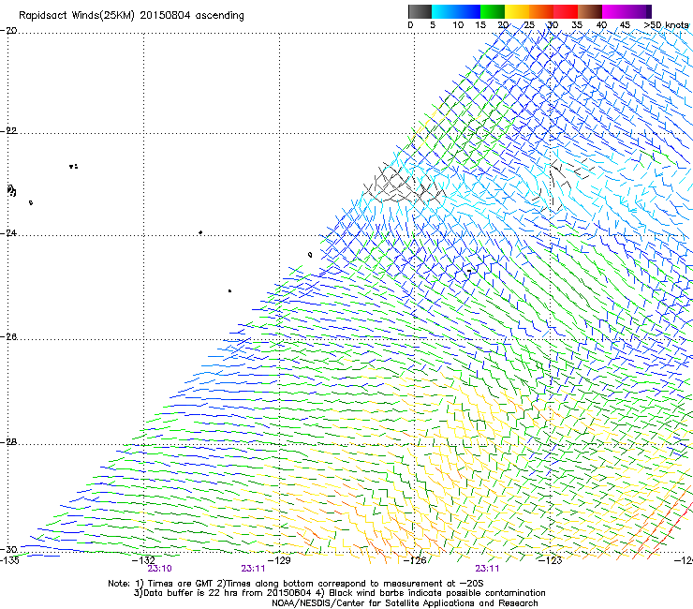693x609 pixels.
Task: Click the longitude label '-135'
Action: pyautogui.click(x=9, y=560)
